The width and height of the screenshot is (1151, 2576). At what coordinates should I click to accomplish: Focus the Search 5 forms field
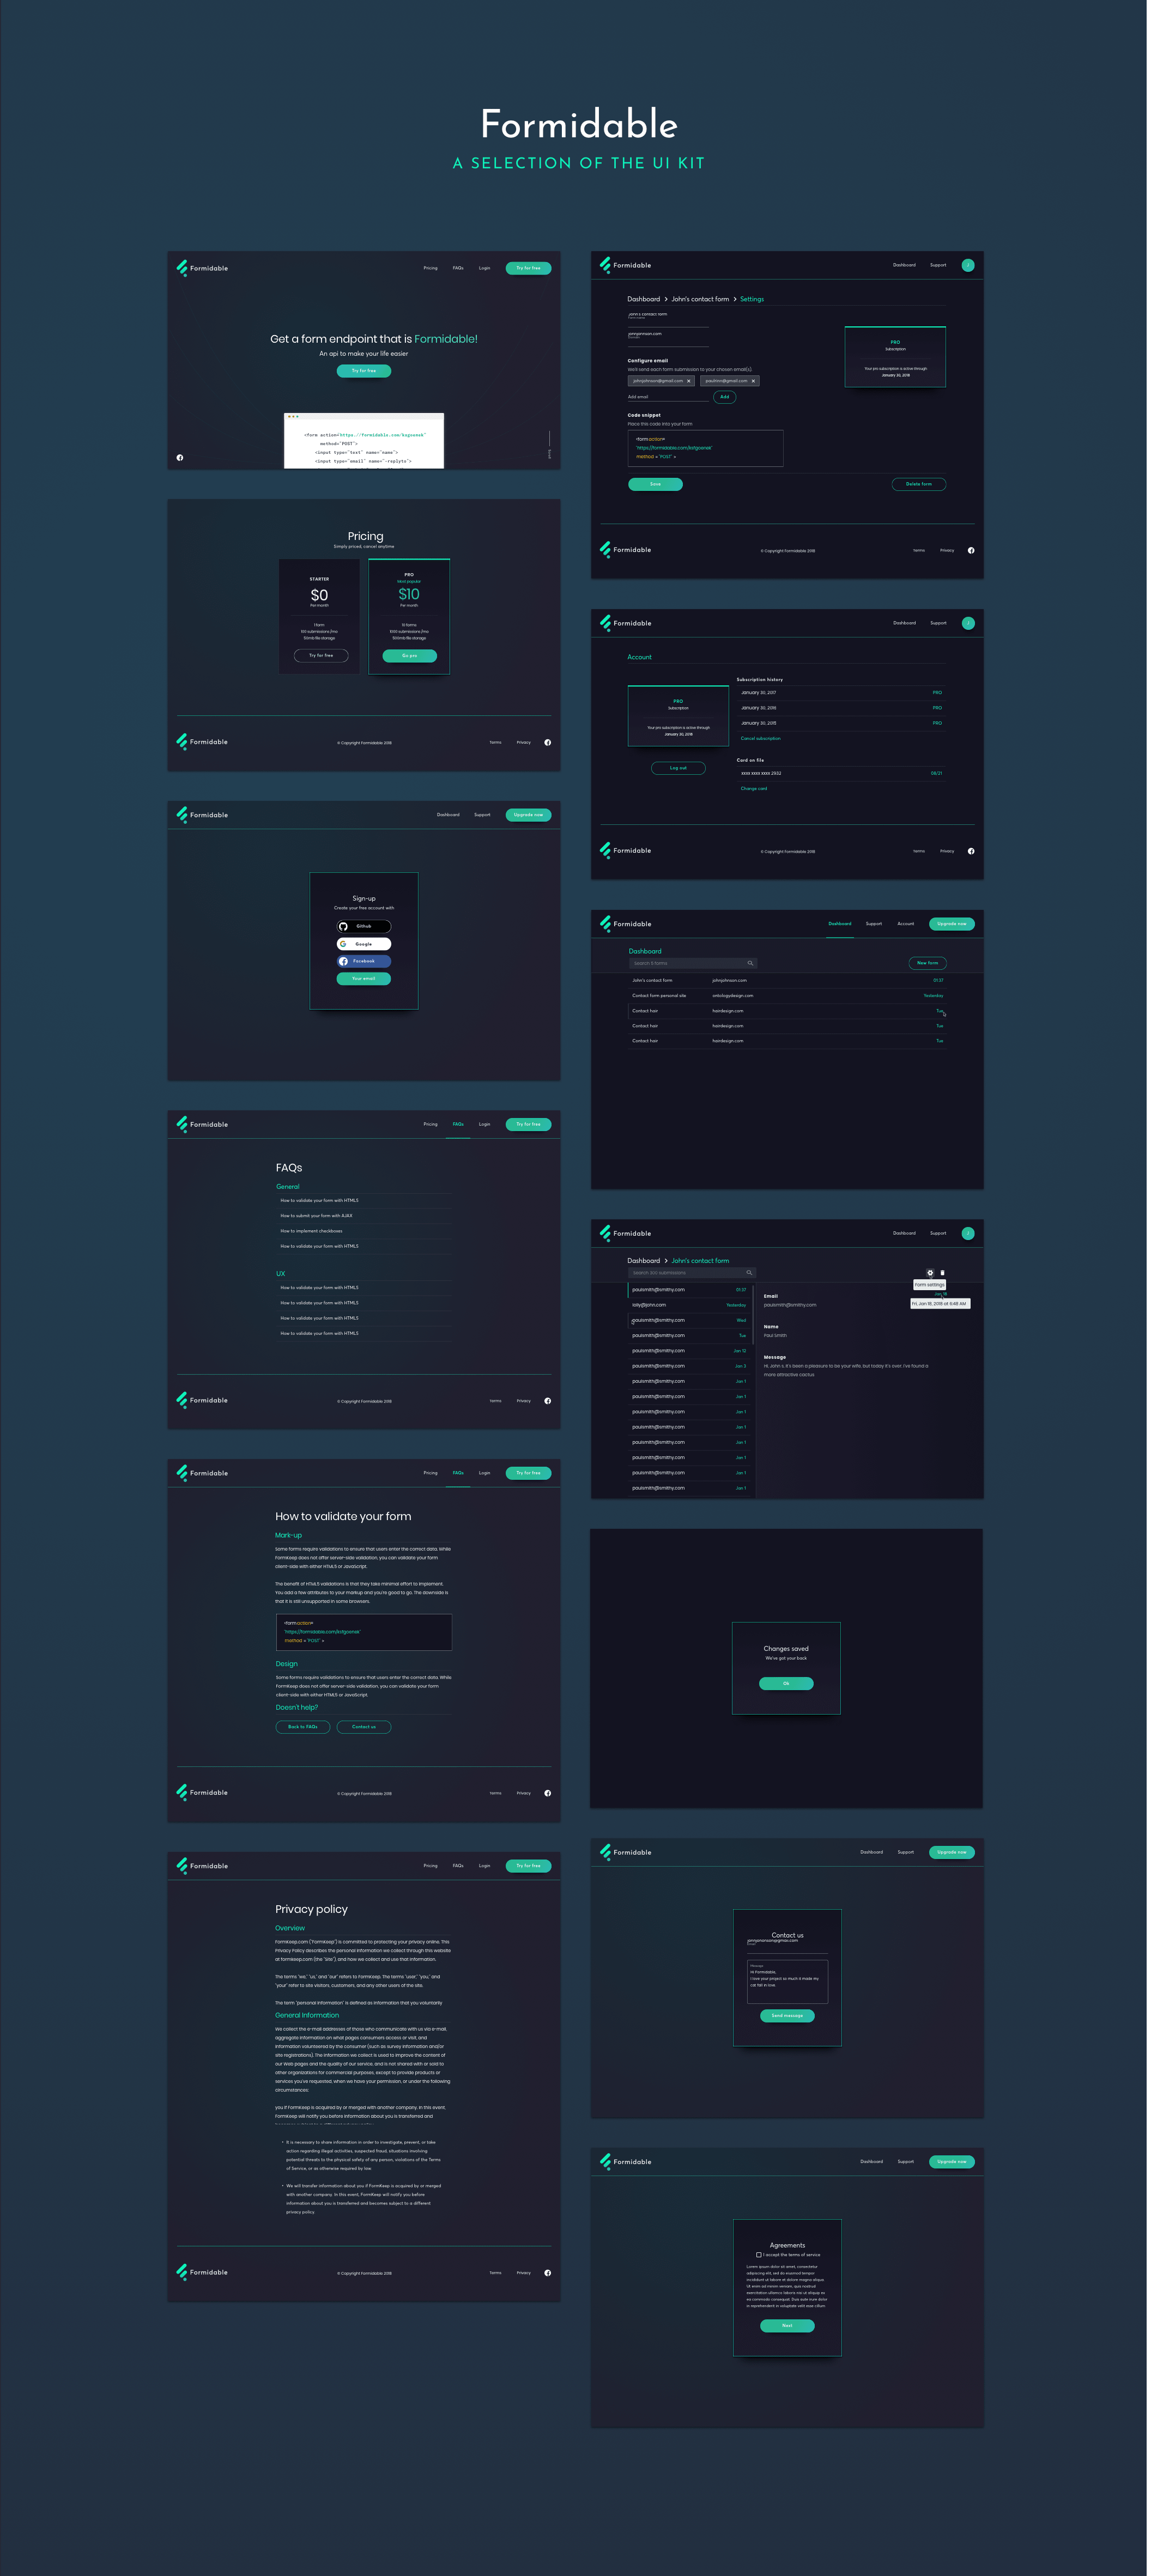point(693,963)
